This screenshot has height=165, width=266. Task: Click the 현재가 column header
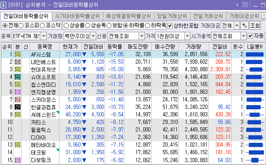70,46
